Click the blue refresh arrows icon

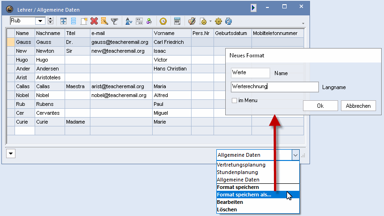pos(228,21)
